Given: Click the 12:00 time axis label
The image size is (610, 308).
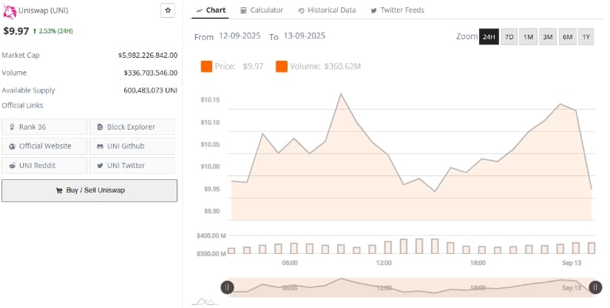Looking at the screenshot, I should (x=384, y=264).
